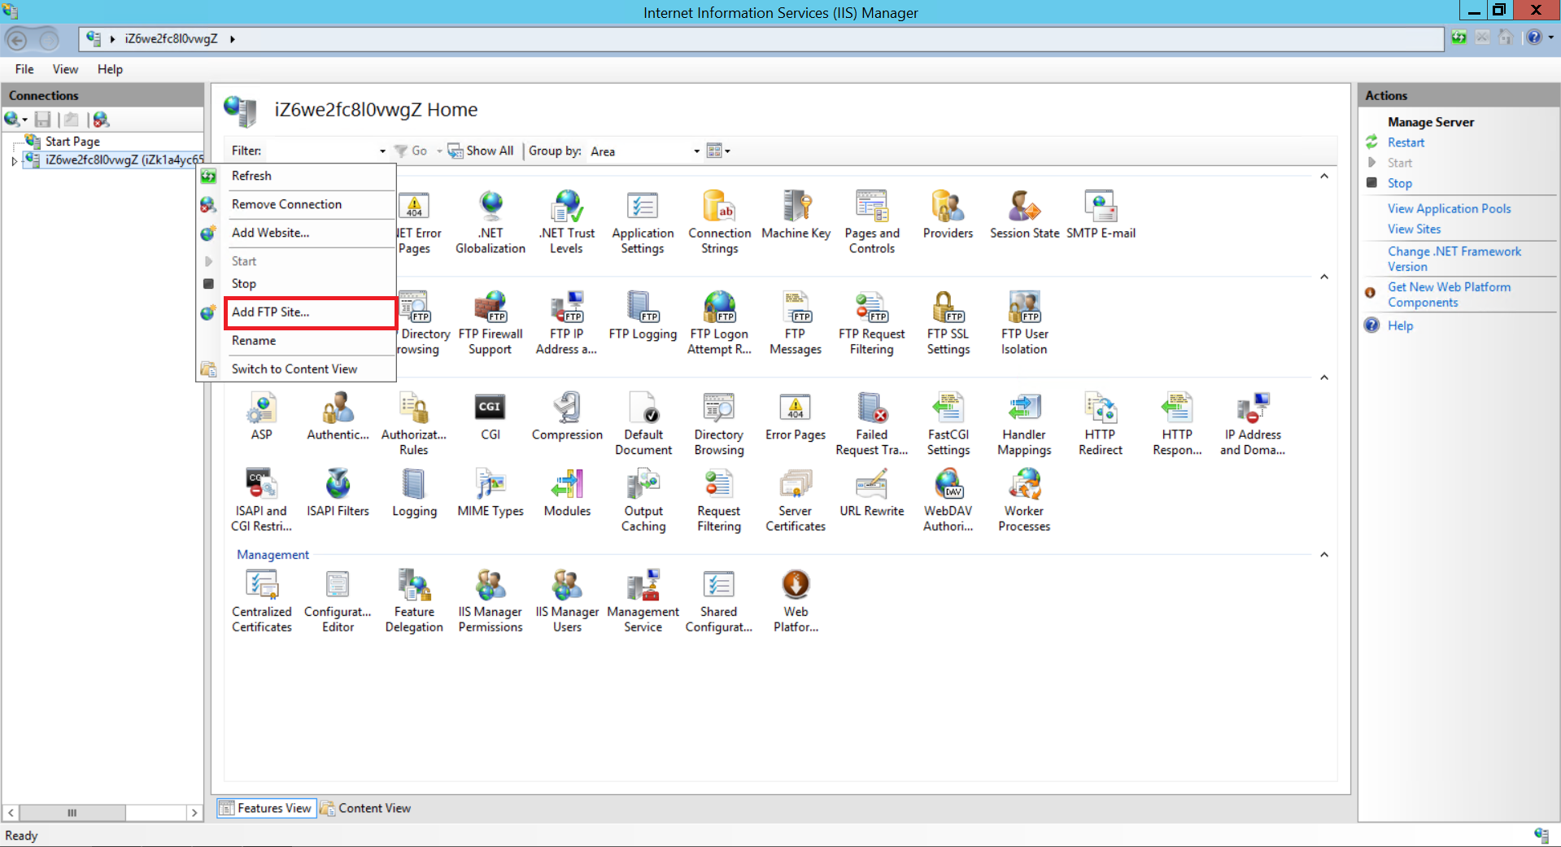This screenshot has width=1561, height=847.
Task: Open FTP Messages feature
Action: coord(796,323)
